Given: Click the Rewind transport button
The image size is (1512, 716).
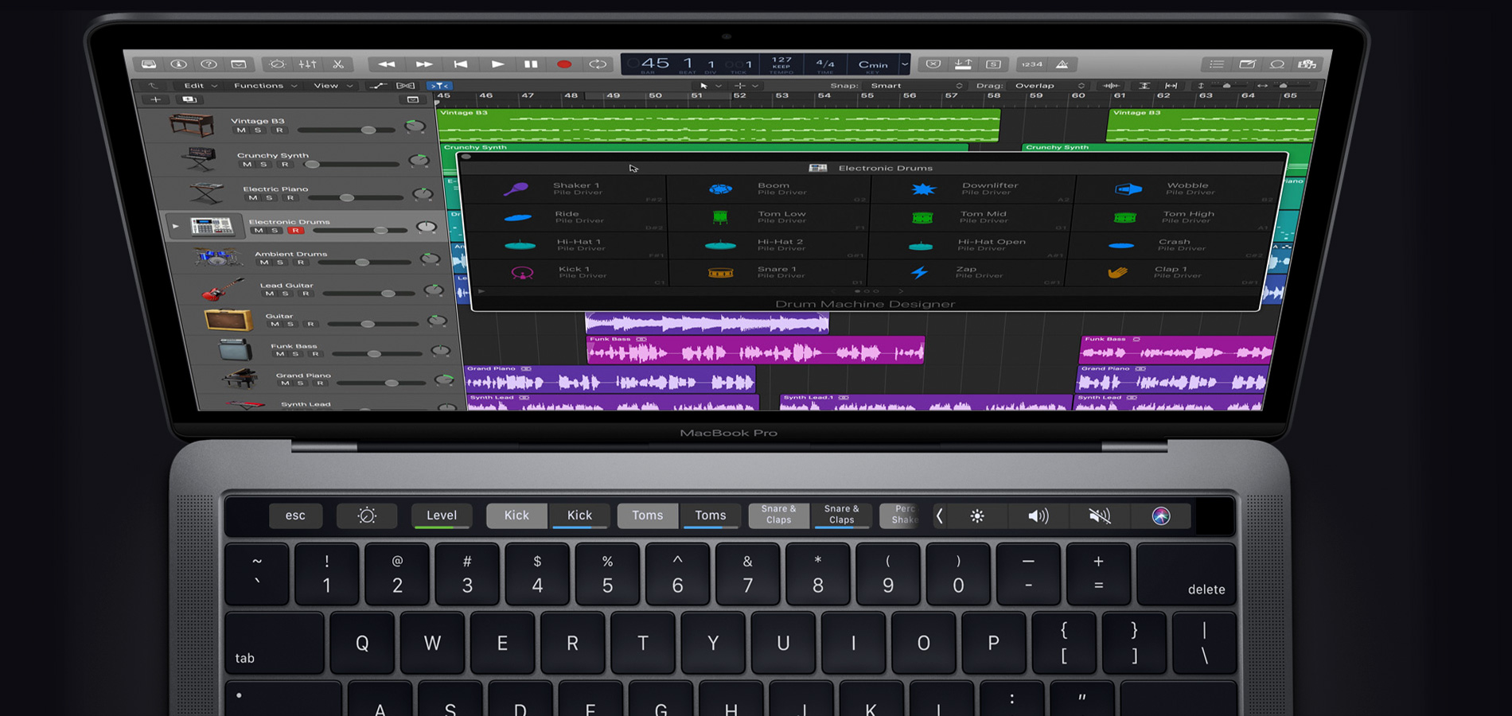Looking at the screenshot, I should pos(387,64).
